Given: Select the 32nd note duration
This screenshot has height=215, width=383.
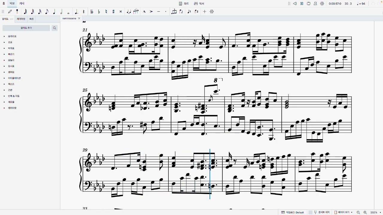Looking at the screenshot, I should pyautogui.click(x=32, y=12).
